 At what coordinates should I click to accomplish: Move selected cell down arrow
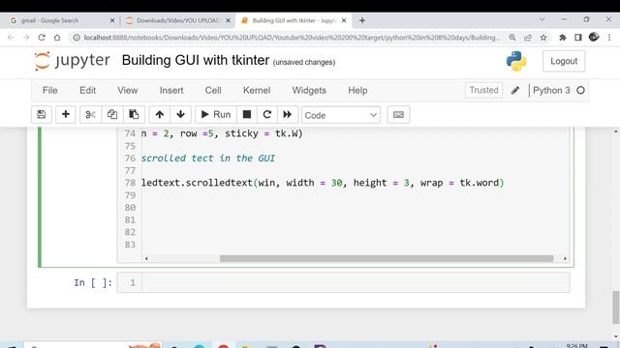181,115
